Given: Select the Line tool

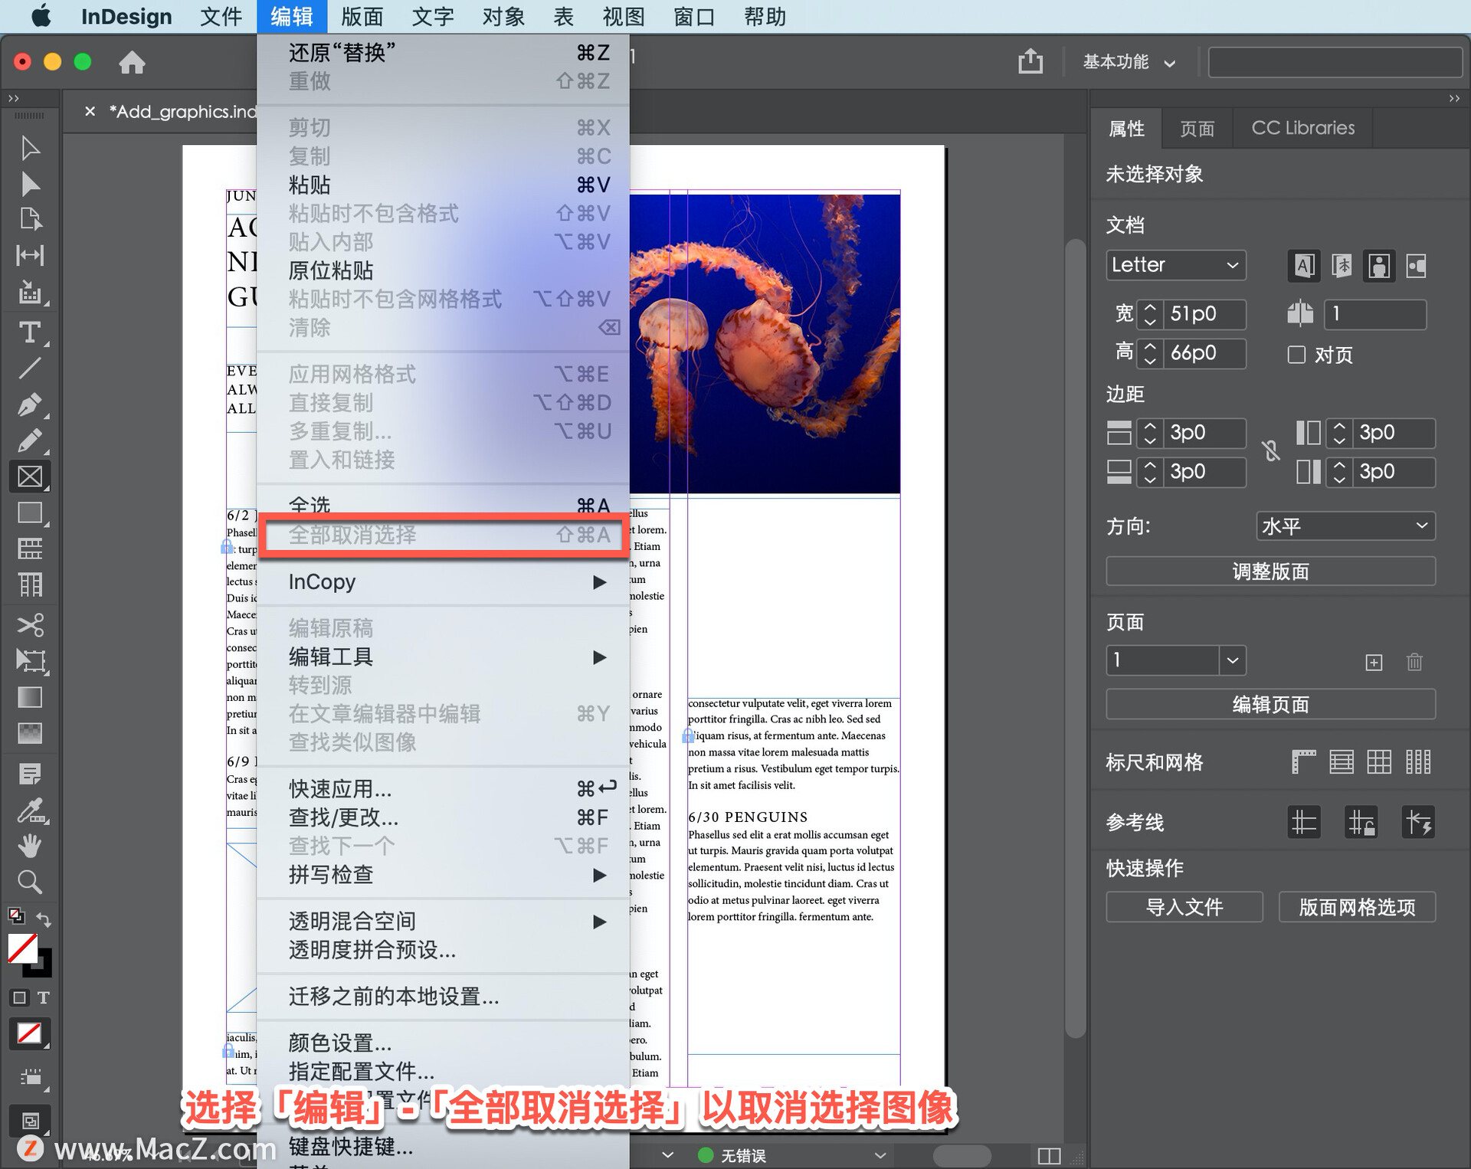Looking at the screenshot, I should (29, 368).
